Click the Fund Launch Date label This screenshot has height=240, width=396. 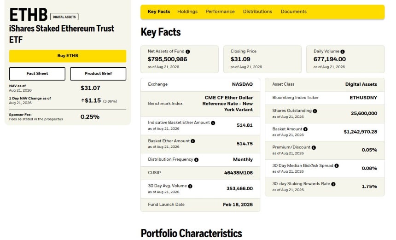click(166, 205)
